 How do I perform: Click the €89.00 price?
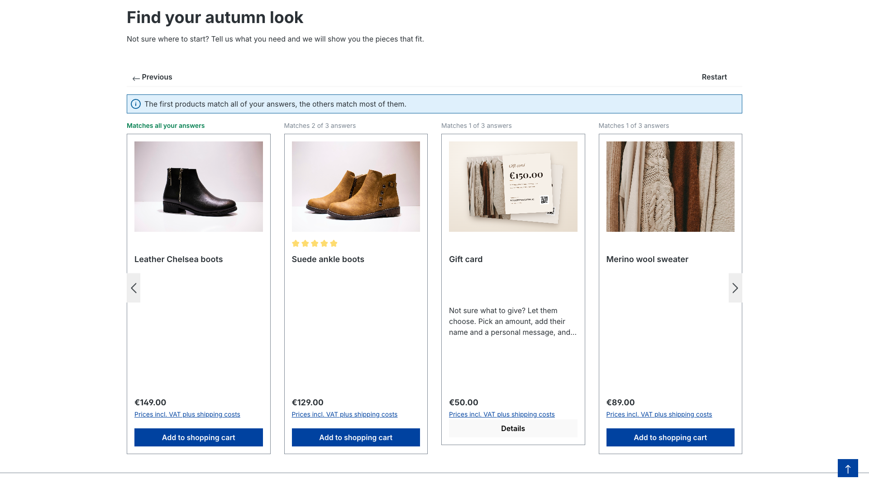coord(621,403)
